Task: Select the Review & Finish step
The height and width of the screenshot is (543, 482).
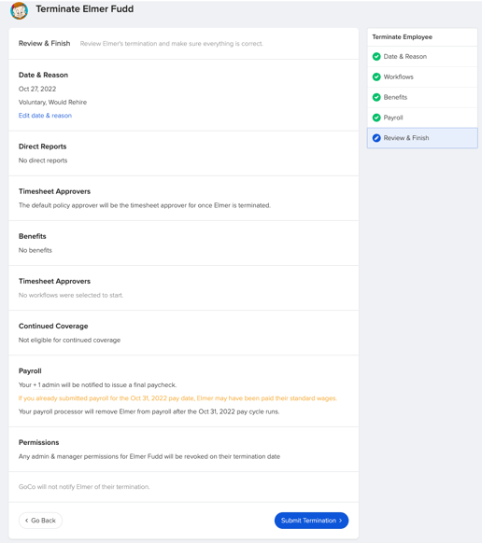Action: pyautogui.click(x=422, y=138)
